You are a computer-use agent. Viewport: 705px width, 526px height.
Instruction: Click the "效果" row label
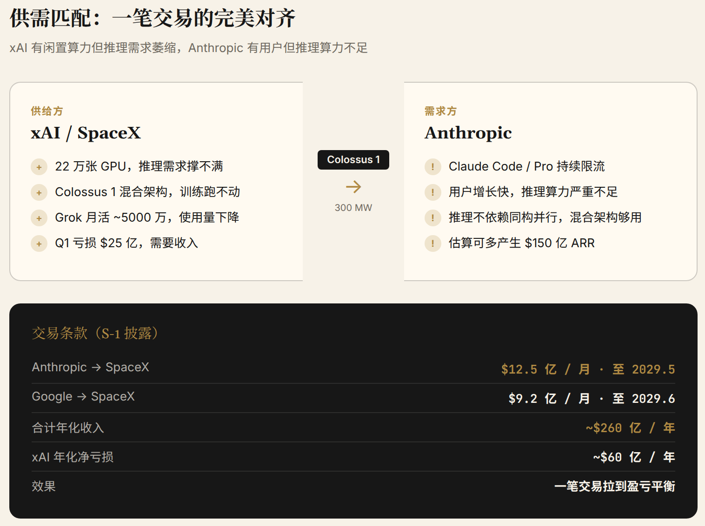(x=44, y=486)
